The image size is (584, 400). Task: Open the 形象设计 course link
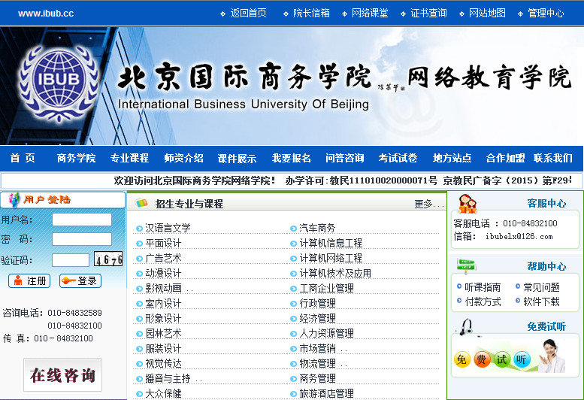163,318
